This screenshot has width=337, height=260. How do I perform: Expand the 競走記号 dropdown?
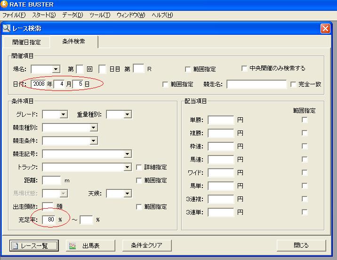[x=127, y=154]
